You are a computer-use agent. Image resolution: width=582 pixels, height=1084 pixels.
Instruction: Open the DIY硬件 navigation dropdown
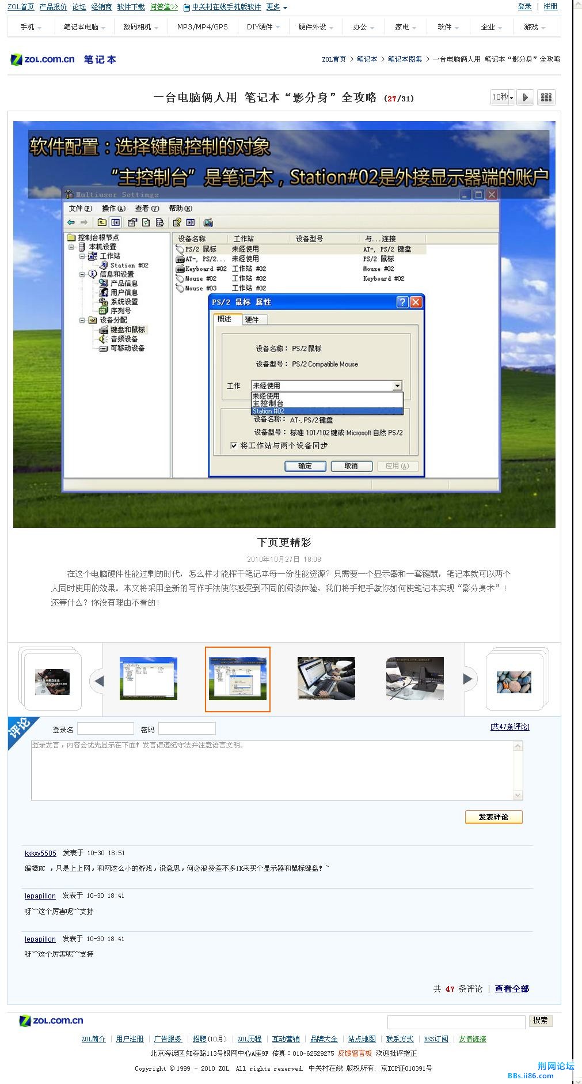263,27
